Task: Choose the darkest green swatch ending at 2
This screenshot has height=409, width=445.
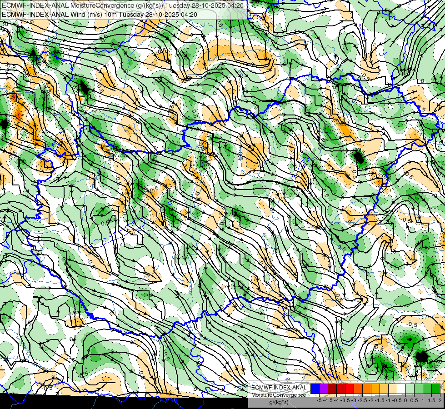Action: (x=436, y=389)
